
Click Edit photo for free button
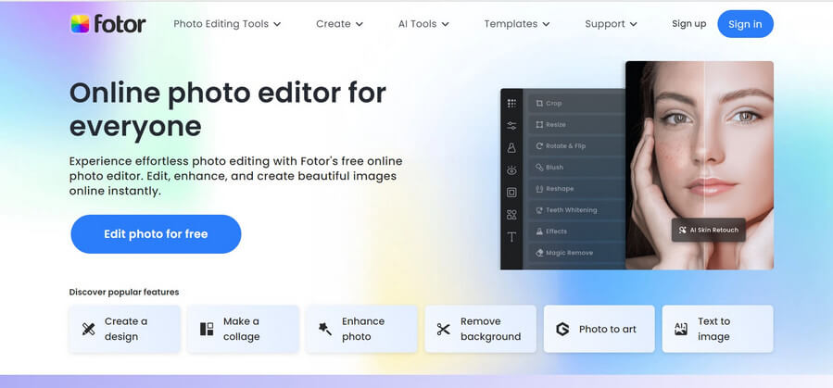pos(156,234)
